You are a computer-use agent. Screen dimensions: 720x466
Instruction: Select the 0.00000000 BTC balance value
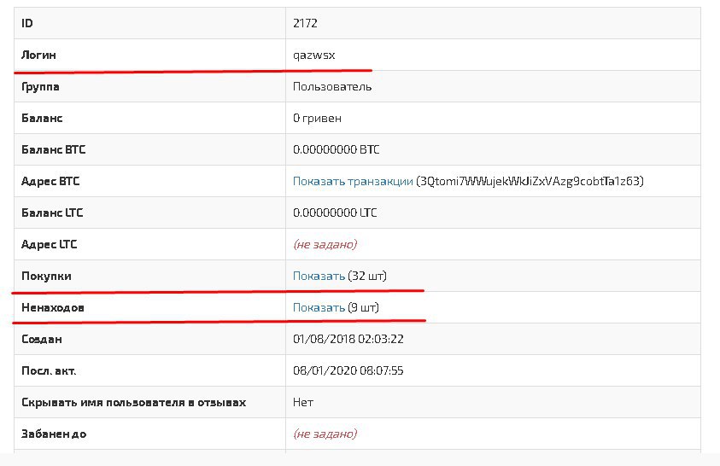click(x=337, y=149)
